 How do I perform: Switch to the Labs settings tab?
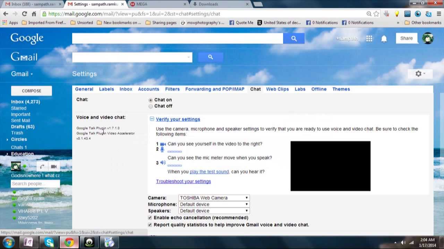click(300, 89)
